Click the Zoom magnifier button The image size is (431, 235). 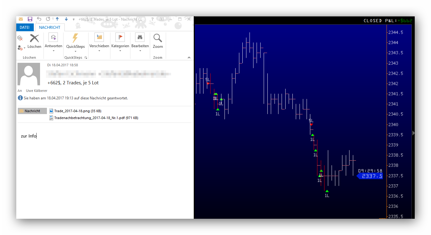[x=158, y=41]
